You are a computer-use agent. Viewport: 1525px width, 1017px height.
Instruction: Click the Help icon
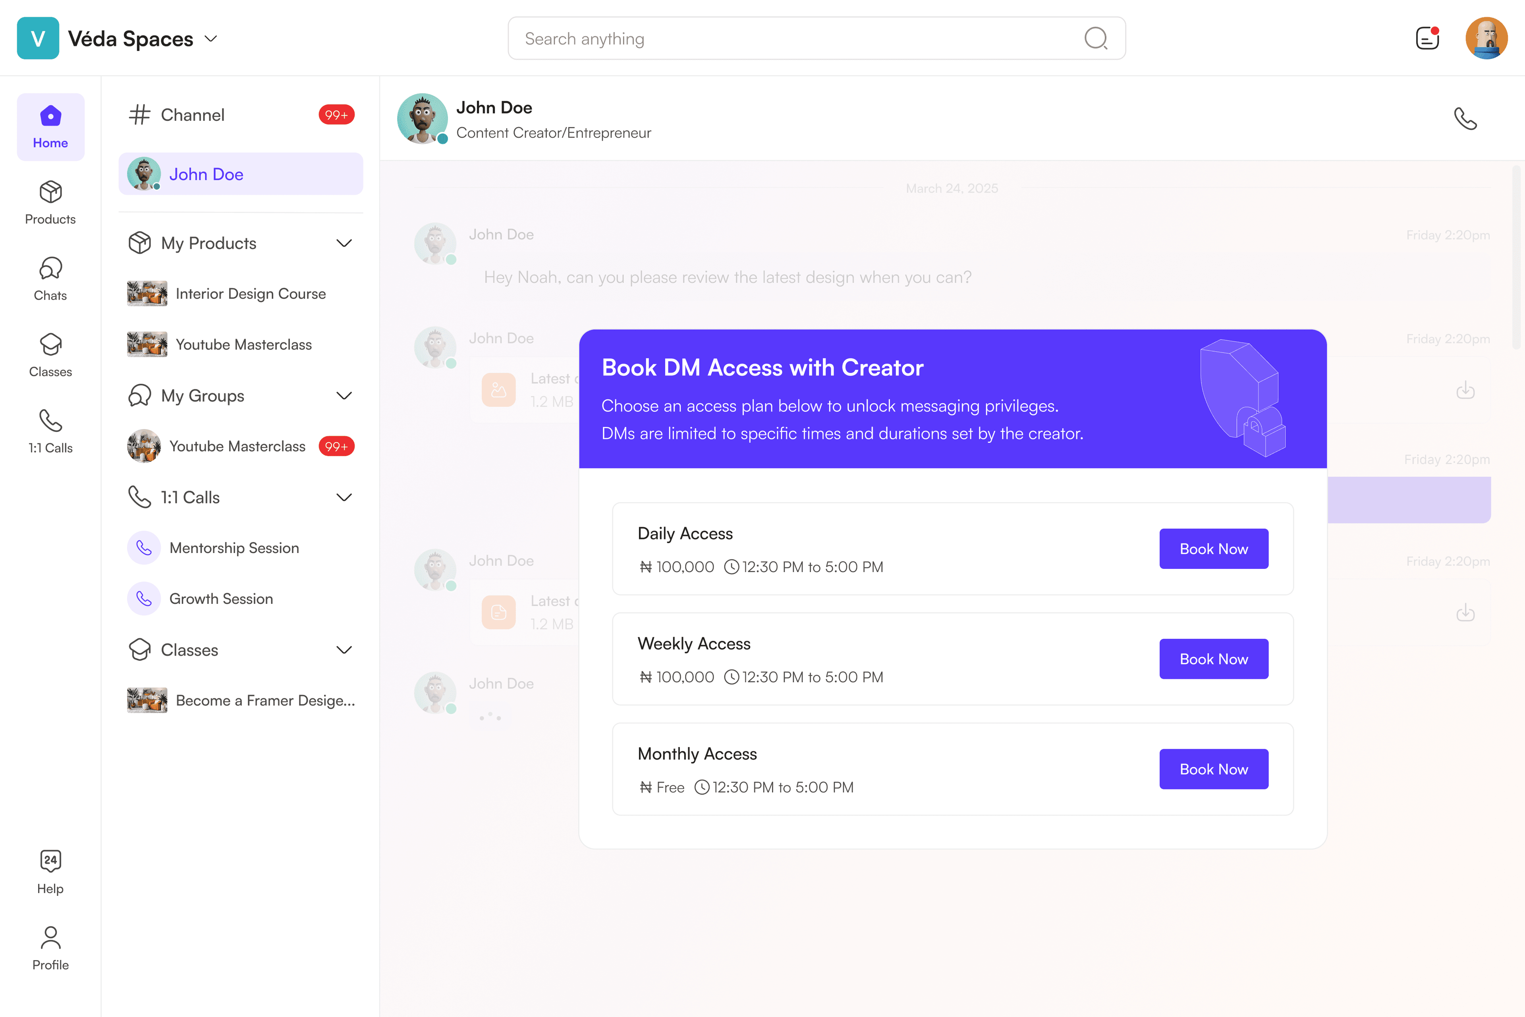[x=50, y=872]
